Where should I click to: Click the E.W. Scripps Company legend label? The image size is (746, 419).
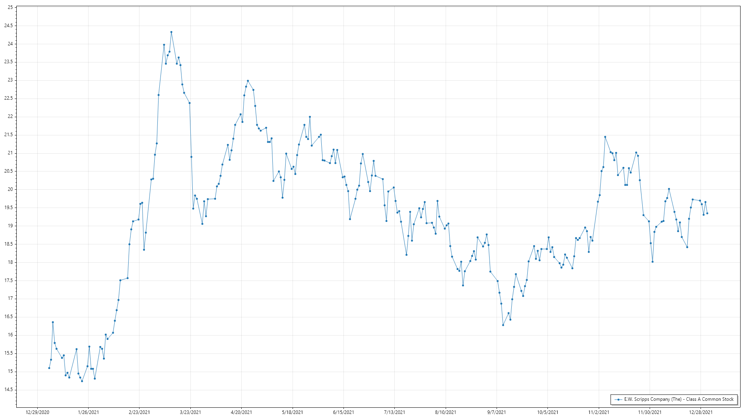[679, 399]
